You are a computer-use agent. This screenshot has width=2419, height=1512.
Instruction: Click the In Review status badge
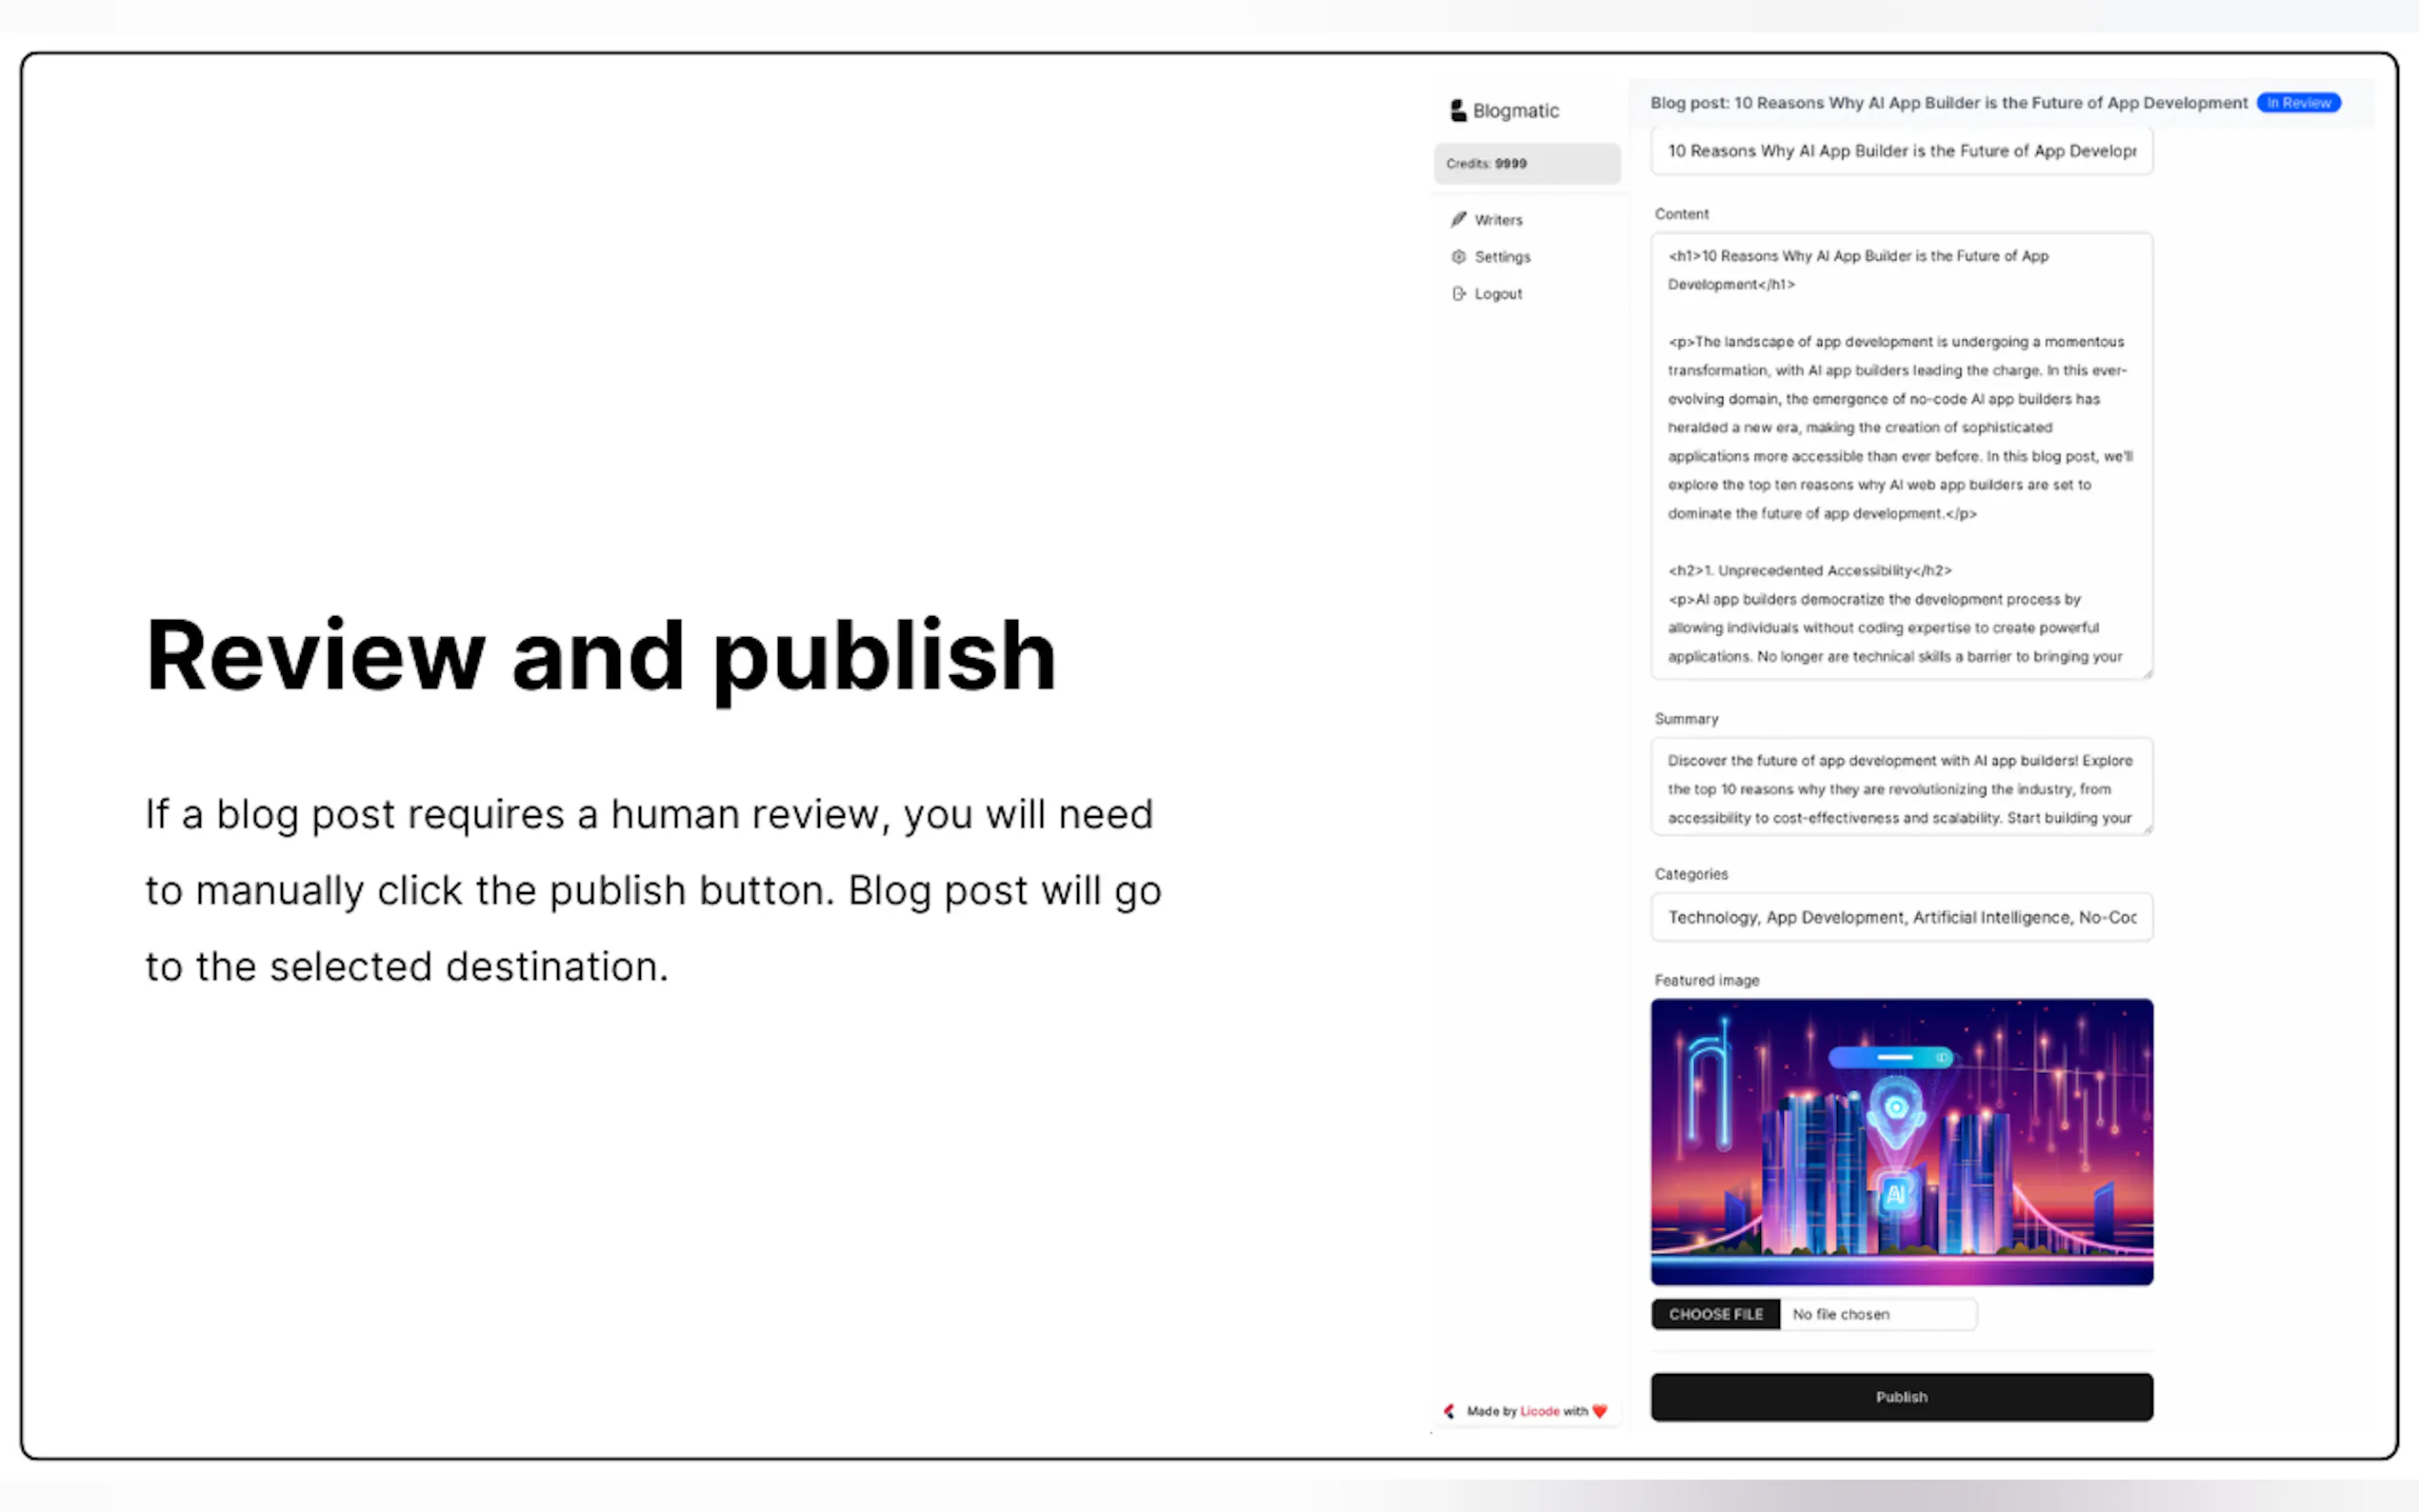[2298, 103]
